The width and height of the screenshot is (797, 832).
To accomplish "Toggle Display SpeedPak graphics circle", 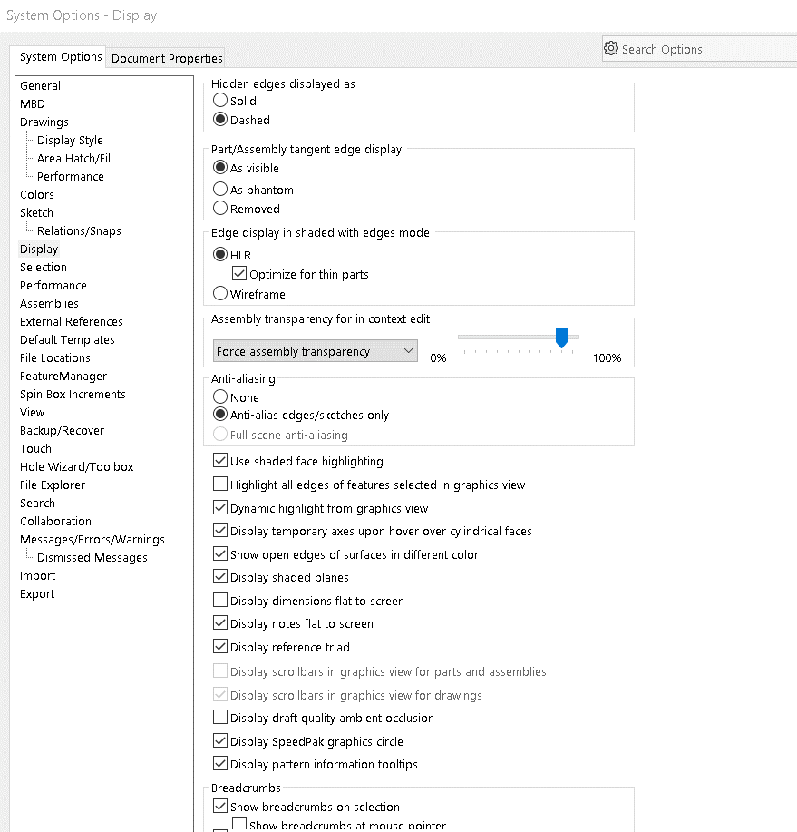I will (x=220, y=740).
